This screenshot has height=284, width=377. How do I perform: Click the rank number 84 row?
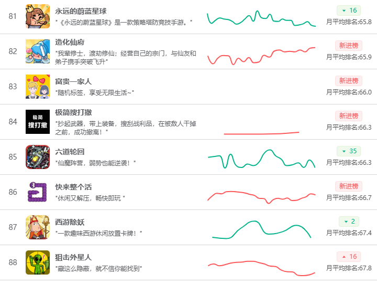13,122
